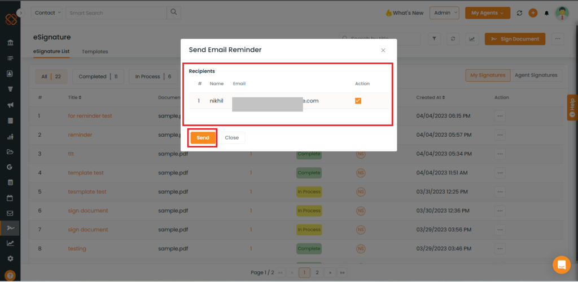Open the chat widget bubble
The height and width of the screenshot is (282, 578).
[562, 265]
